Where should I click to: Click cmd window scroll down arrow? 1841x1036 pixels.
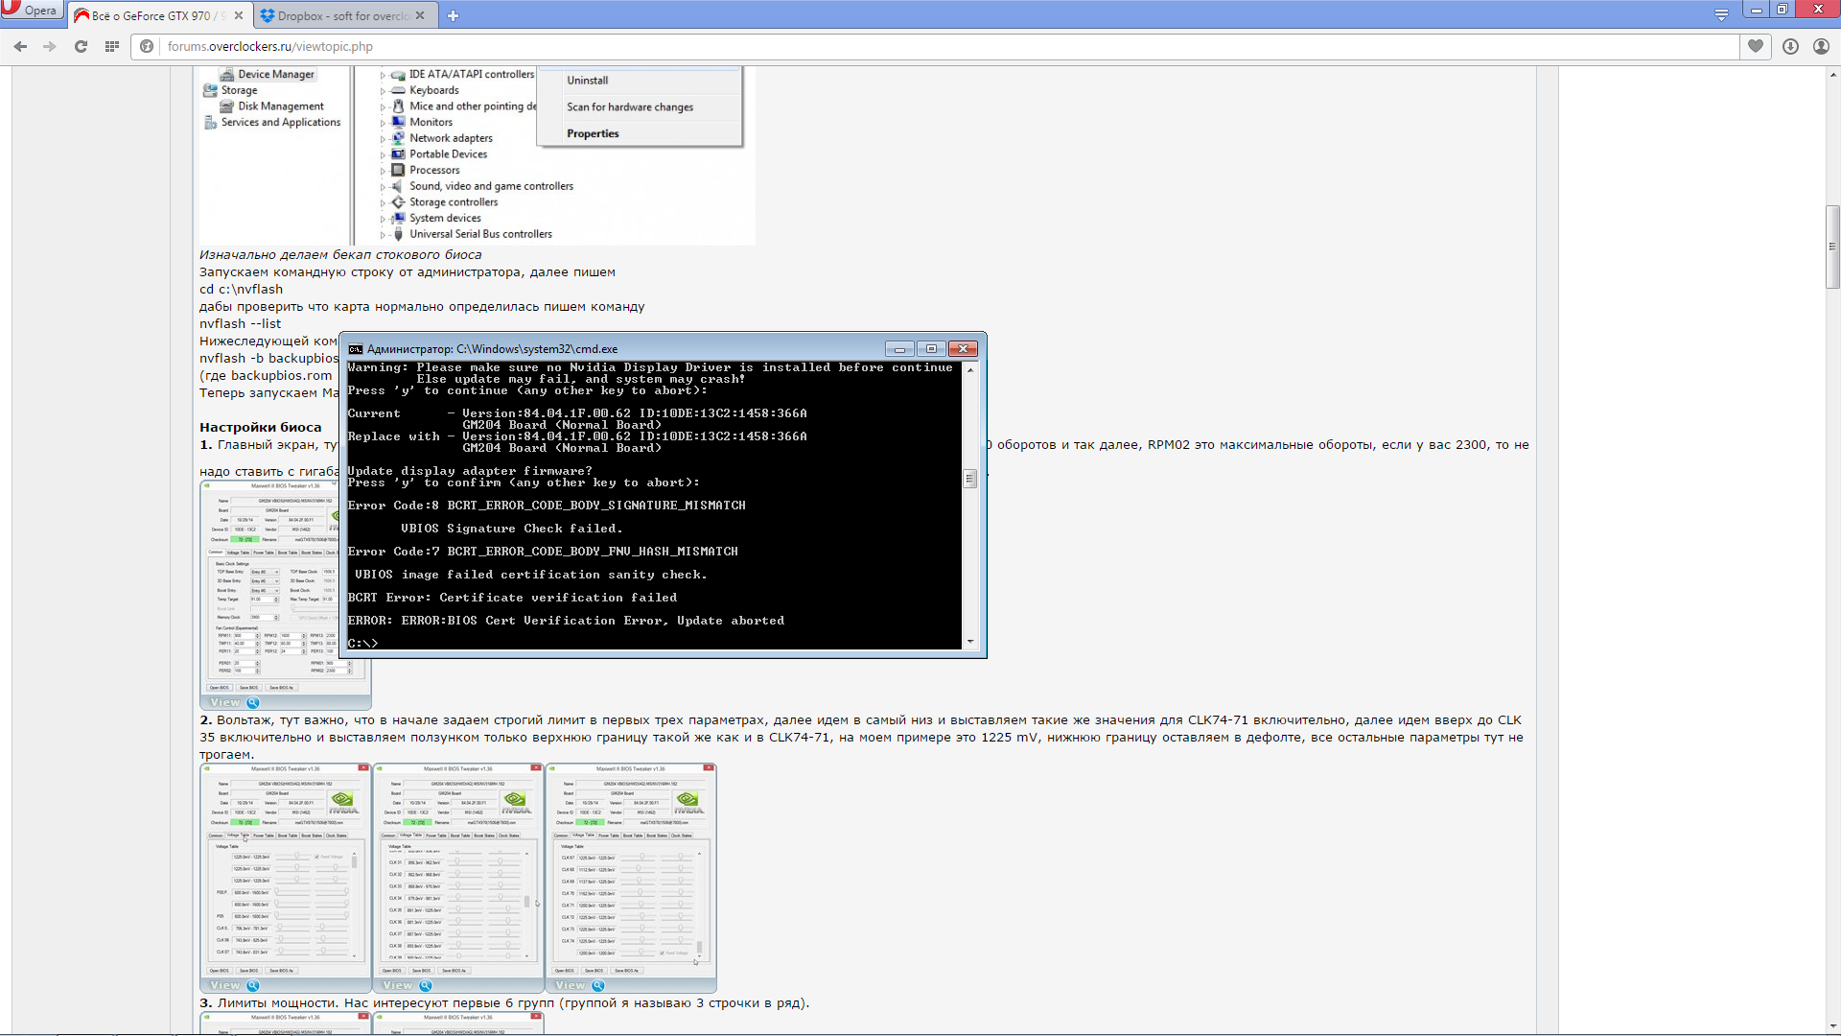970,642
